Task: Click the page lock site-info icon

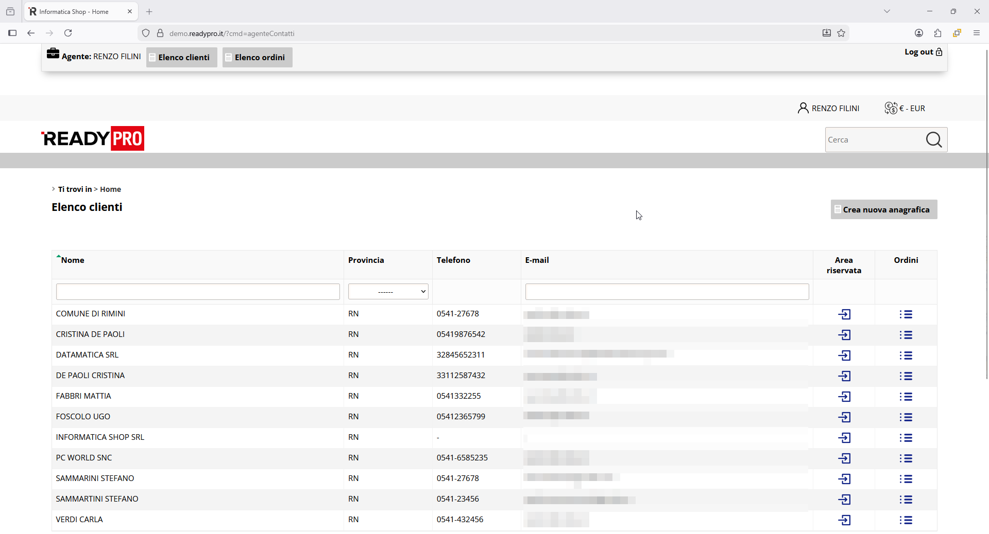Action: (x=160, y=33)
